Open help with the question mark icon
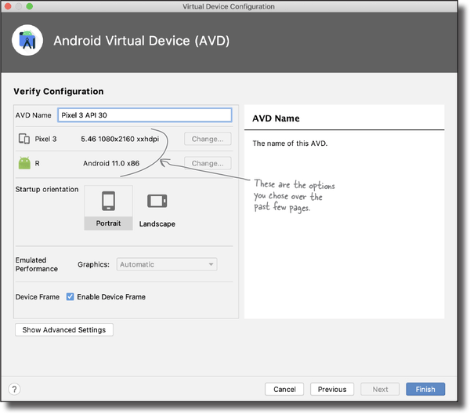Screen dimensions: 470x414 (14, 390)
